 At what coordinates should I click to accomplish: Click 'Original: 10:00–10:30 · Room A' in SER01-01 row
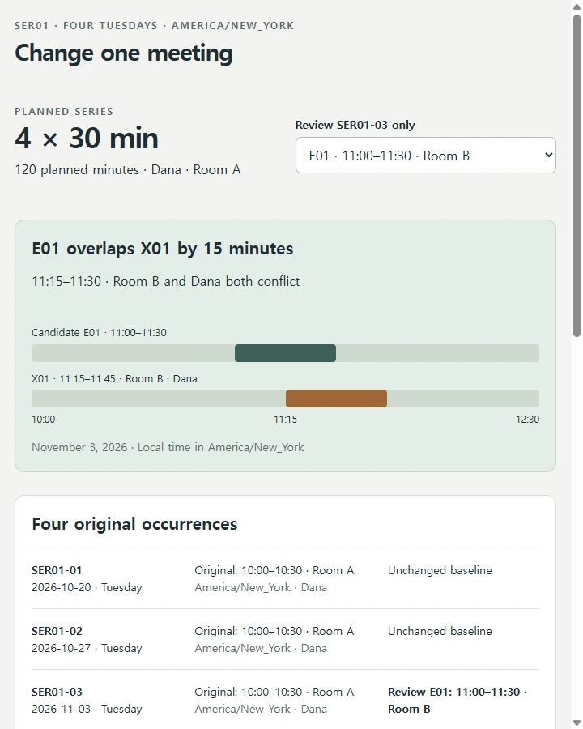(274, 570)
